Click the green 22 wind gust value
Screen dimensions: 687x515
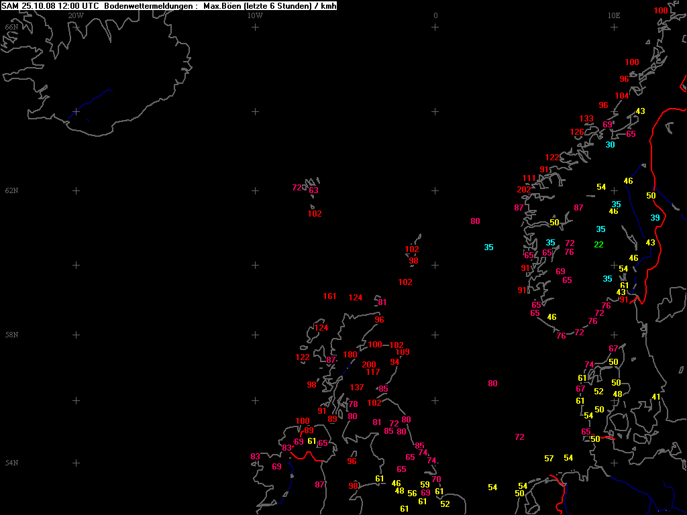coord(598,245)
